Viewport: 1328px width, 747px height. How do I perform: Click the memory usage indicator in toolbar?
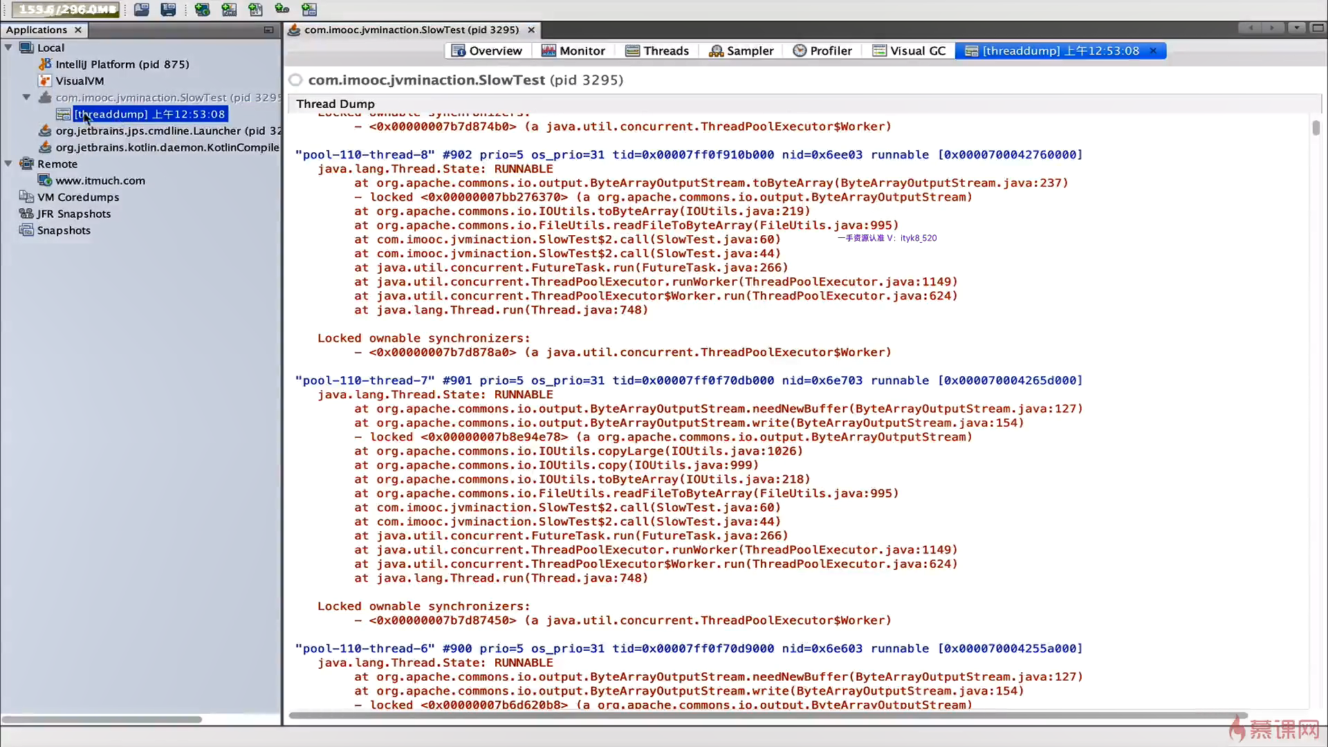click(66, 10)
